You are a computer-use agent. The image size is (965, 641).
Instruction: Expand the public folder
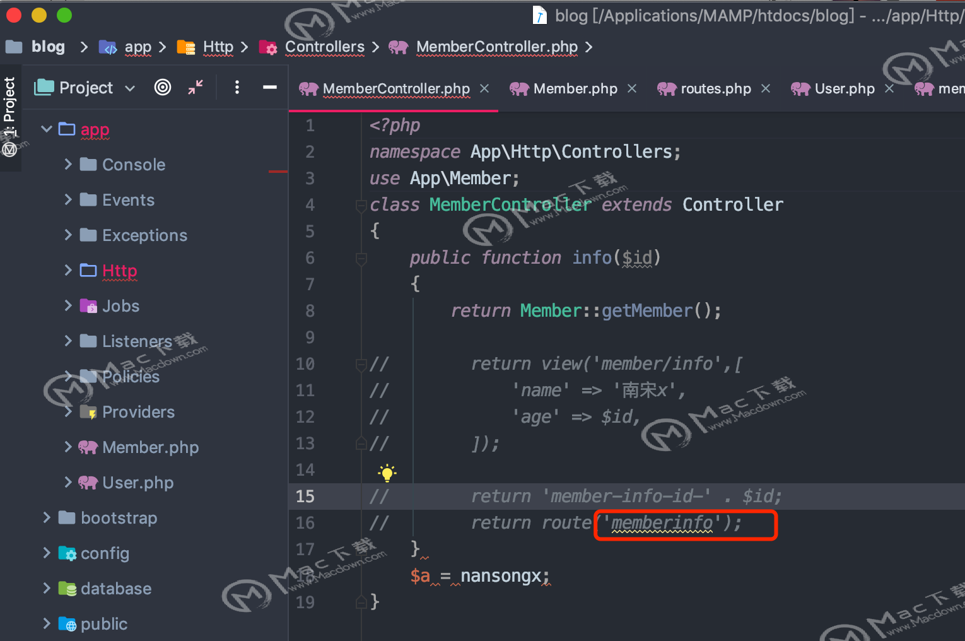click(x=46, y=624)
